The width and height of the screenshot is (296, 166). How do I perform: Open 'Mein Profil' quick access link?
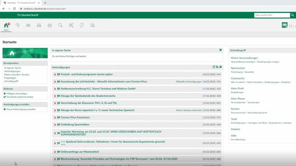tap(237, 89)
